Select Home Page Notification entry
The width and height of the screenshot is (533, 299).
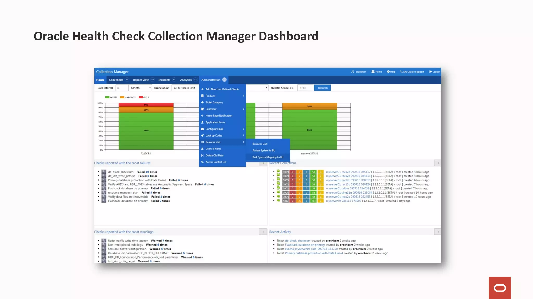(222, 115)
